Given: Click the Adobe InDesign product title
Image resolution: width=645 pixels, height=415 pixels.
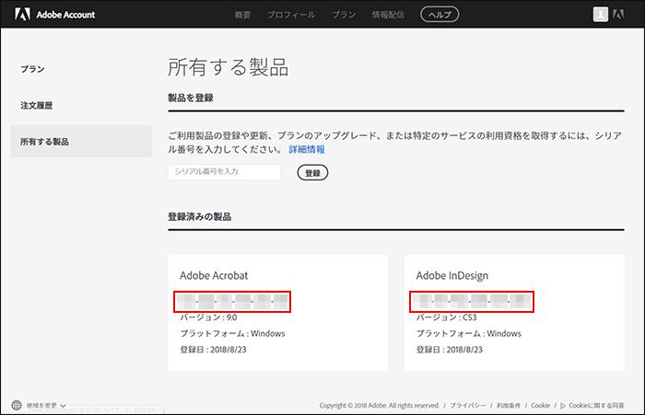Looking at the screenshot, I should coord(452,276).
